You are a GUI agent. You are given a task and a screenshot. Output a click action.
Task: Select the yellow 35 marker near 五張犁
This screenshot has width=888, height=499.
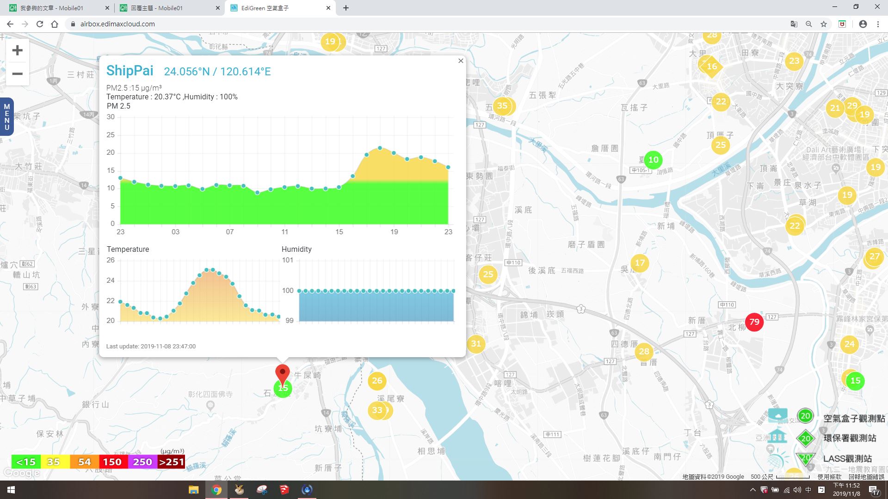[x=502, y=106]
